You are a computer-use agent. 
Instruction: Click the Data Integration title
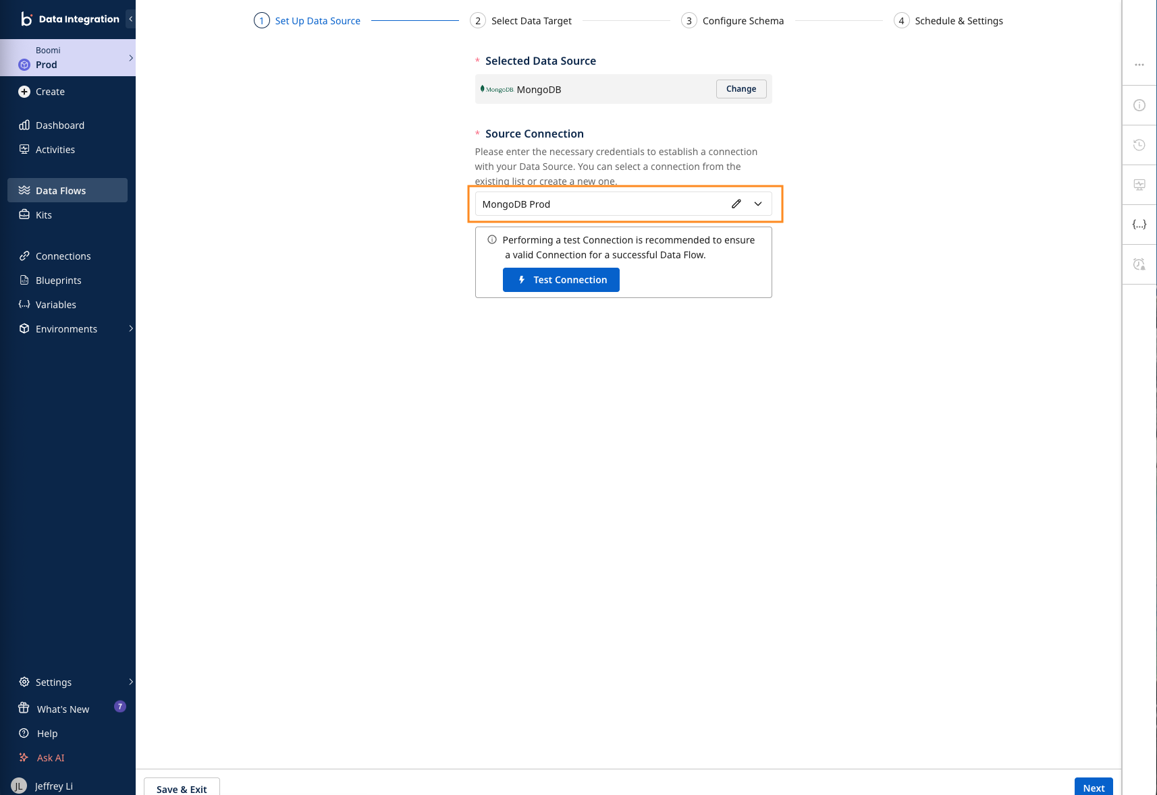(79, 19)
